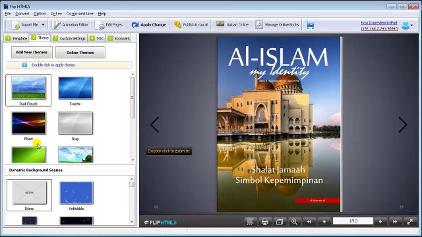Image resolution: width=422 pixels, height=237 pixels.
Task: Open the Command Line menu
Action: coord(80,13)
